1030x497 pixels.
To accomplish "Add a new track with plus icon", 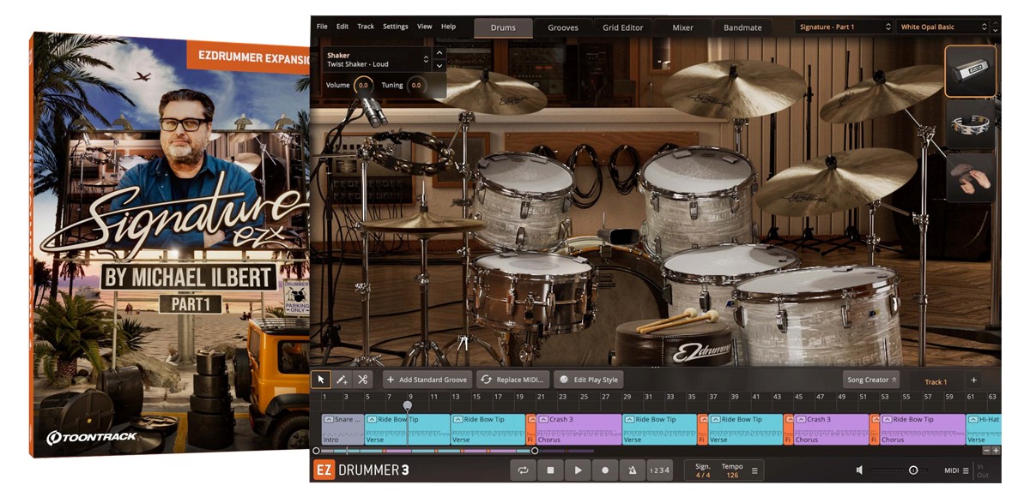I will pyautogui.click(x=973, y=380).
